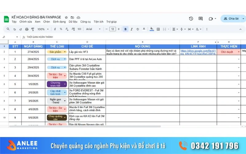Open the search menus magnifier icon
The image size is (246, 154).
(8, 29)
